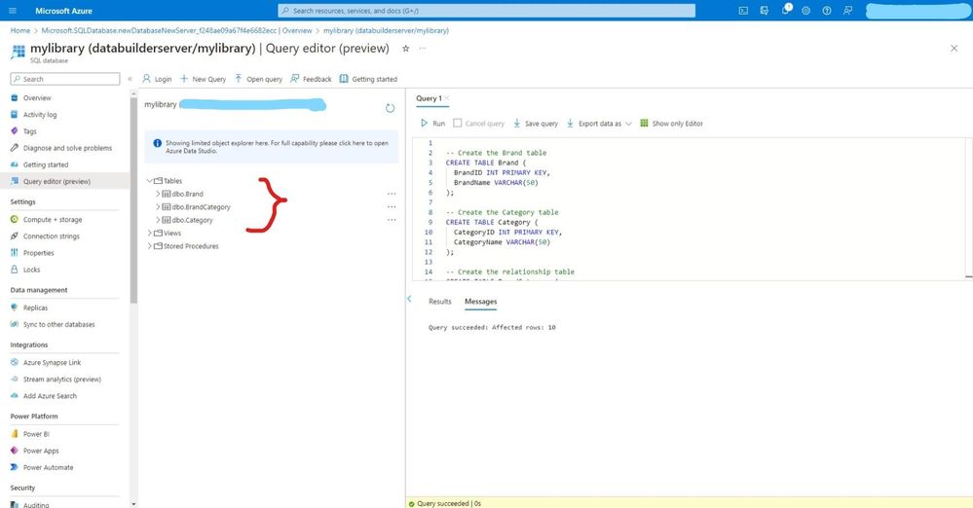Close the Query editor blade

[954, 49]
